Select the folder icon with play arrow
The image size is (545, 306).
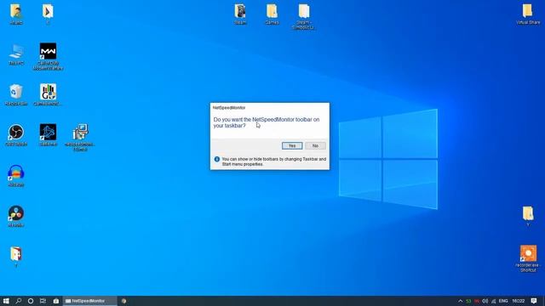click(48, 11)
